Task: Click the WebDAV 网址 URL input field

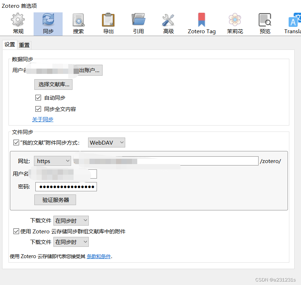Action: [165, 161]
